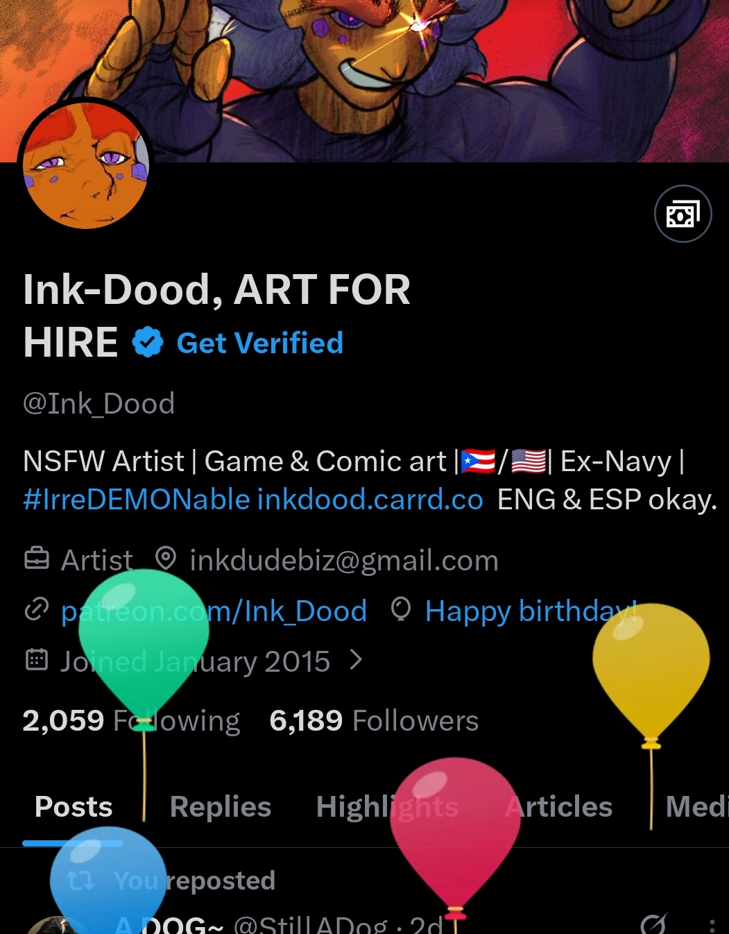Switch to the Replies tab
The height and width of the screenshot is (934, 729).
point(220,807)
